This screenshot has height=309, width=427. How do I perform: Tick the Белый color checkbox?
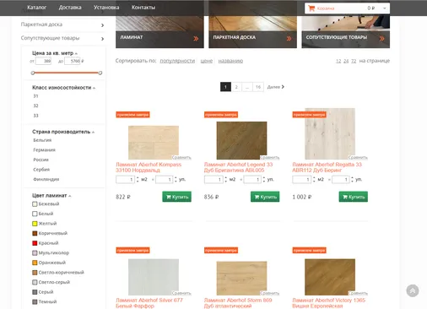[35, 214]
